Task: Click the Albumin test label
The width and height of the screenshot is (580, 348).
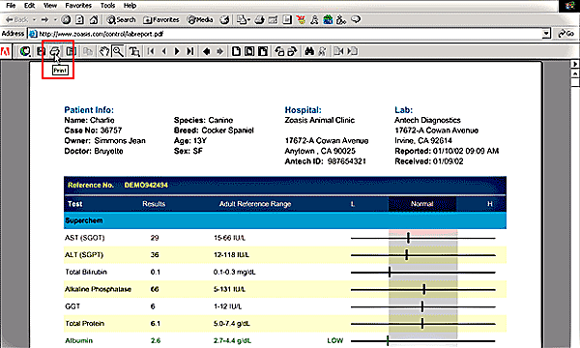Action: [x=79, y=340]
